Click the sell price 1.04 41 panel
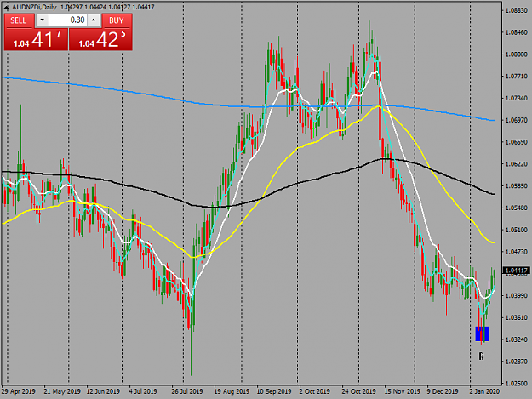This screenshot has width=532, height=399. [36, 39]
